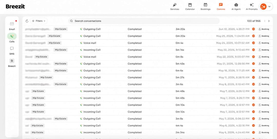
Task: Click the Breezit logo
Action: coord(15,6)
